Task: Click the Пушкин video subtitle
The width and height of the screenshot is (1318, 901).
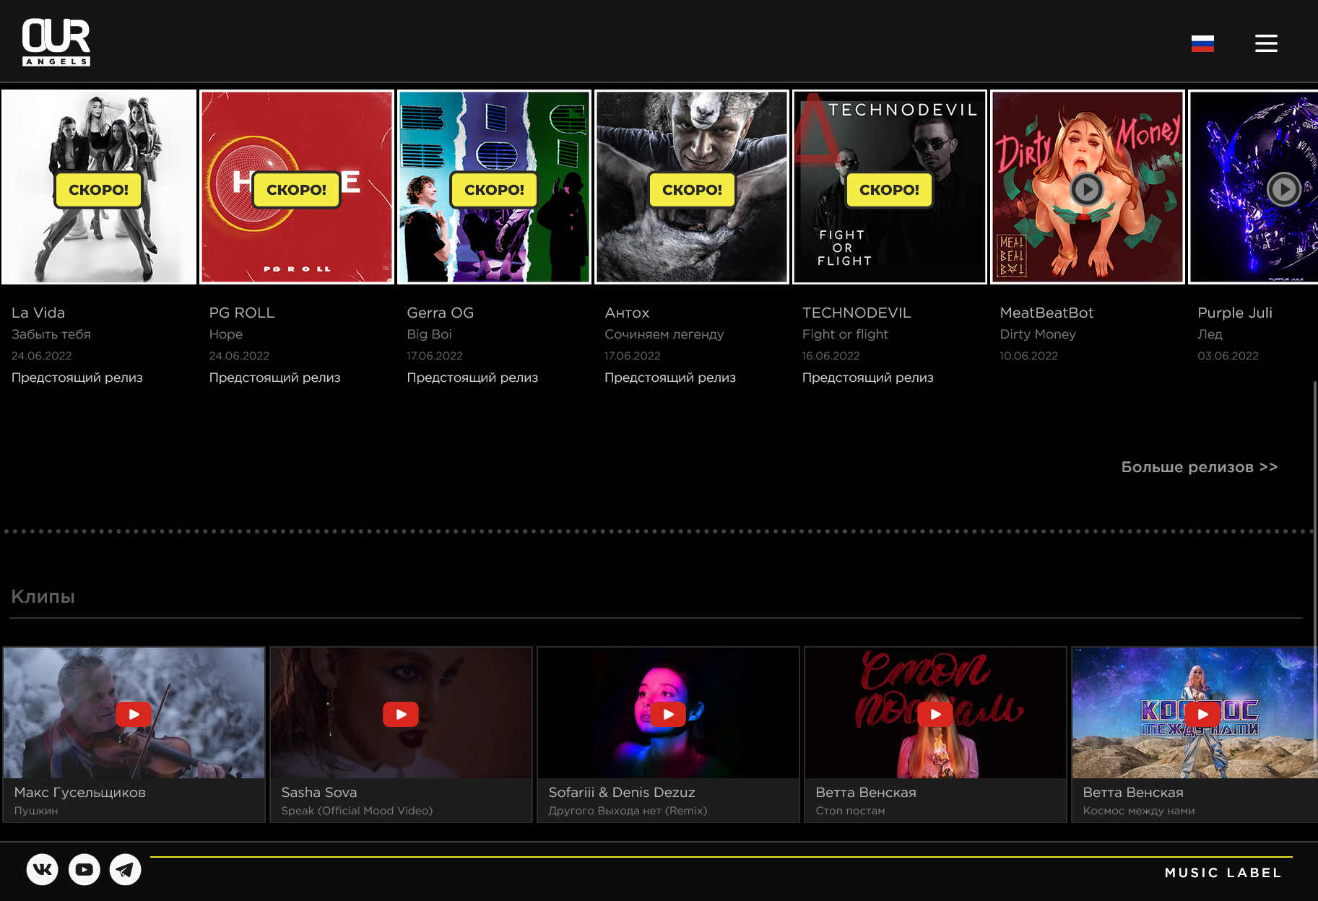Action: tap(36, 811)
